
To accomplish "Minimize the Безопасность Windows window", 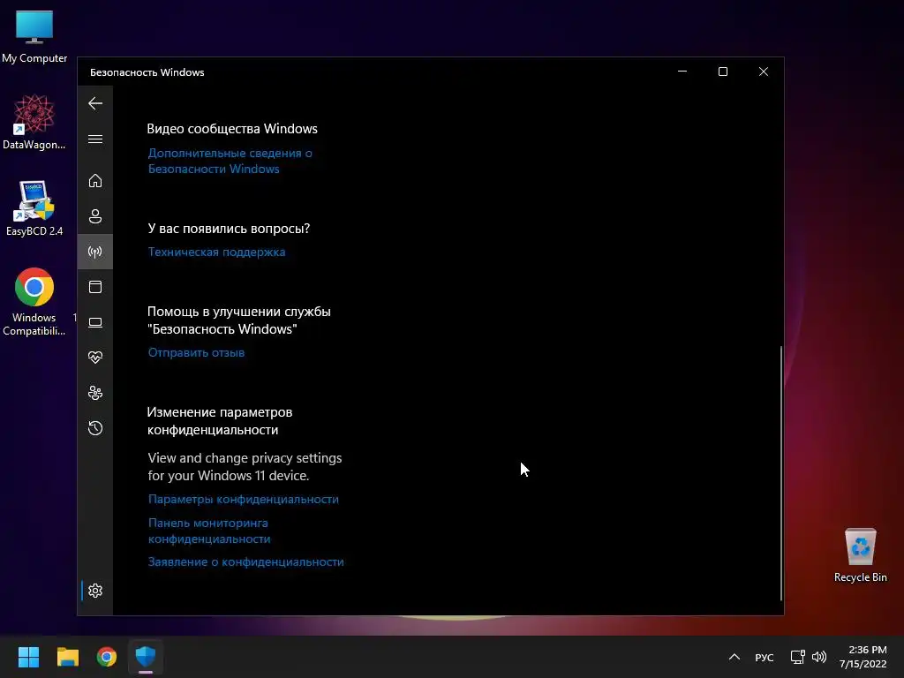I will click(682, 72).
